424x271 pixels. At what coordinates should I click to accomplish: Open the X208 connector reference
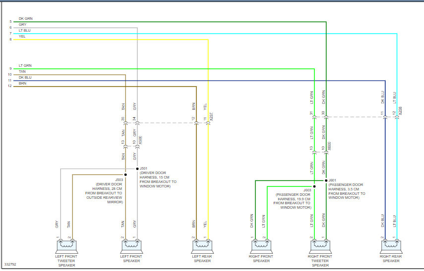[x=400, y=111]
